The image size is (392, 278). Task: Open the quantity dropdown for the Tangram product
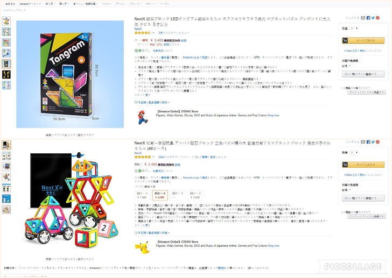click(354, 28)
